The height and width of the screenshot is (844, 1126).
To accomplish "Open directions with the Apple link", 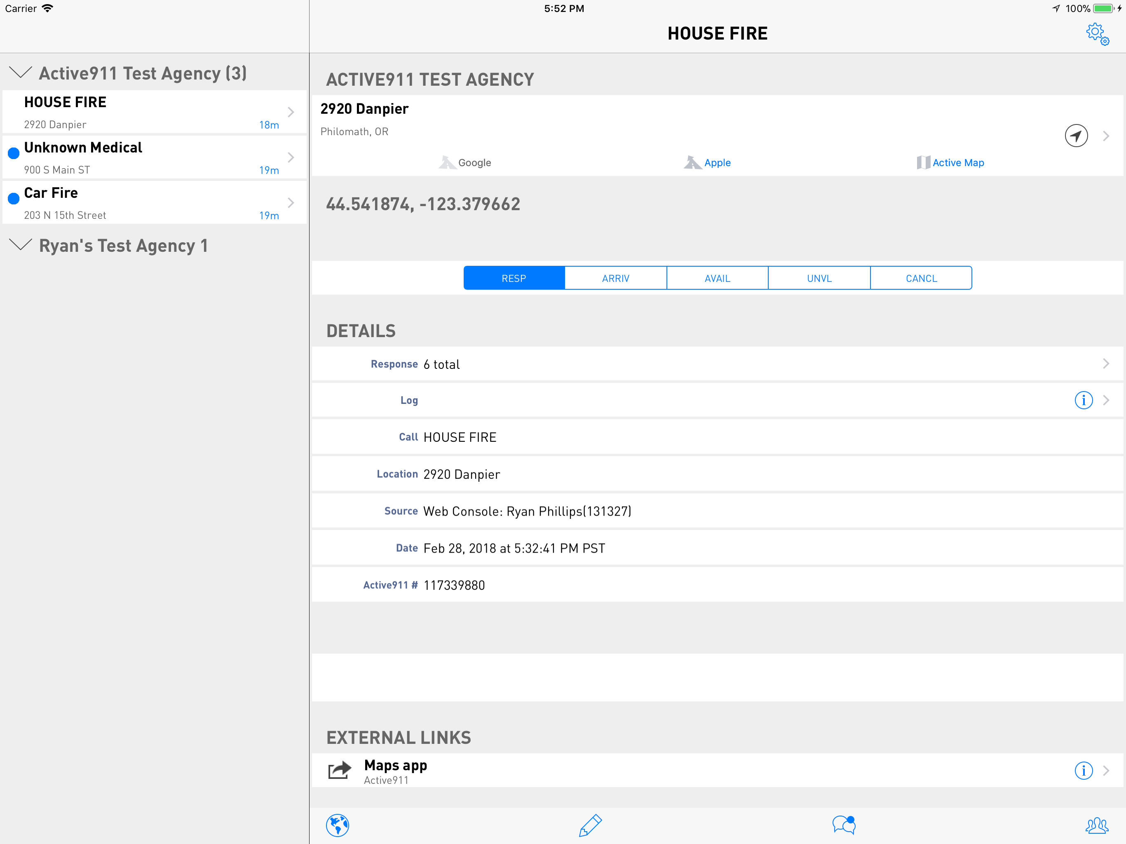I will pos(717,162).
